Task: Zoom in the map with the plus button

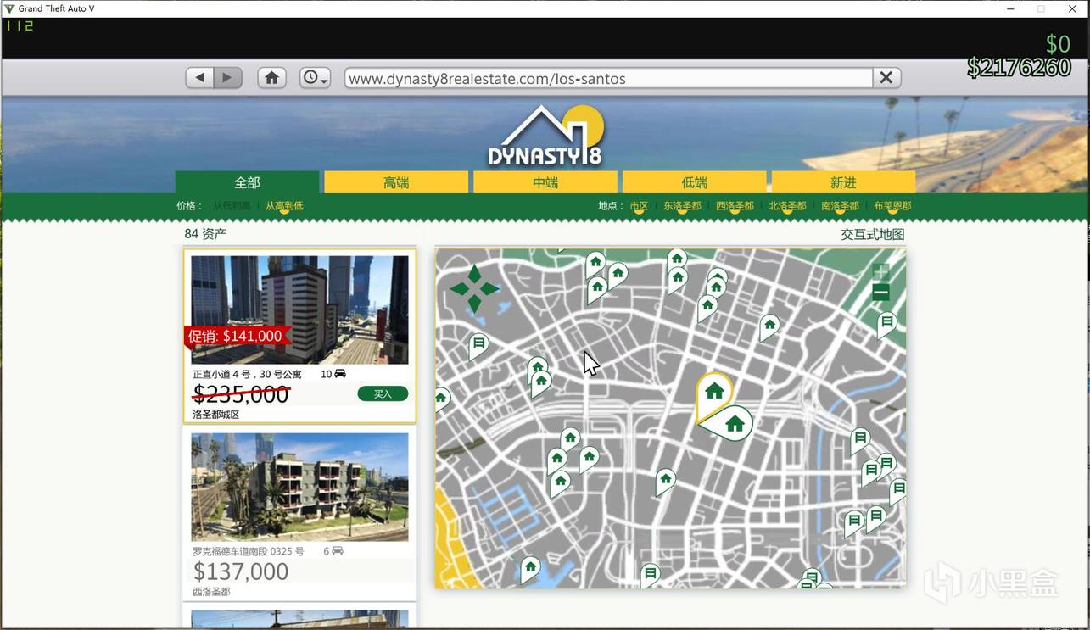Action: 880,272
